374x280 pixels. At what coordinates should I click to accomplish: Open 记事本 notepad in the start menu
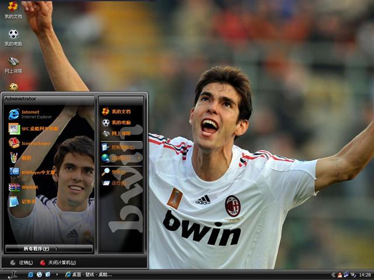(22, 201)
